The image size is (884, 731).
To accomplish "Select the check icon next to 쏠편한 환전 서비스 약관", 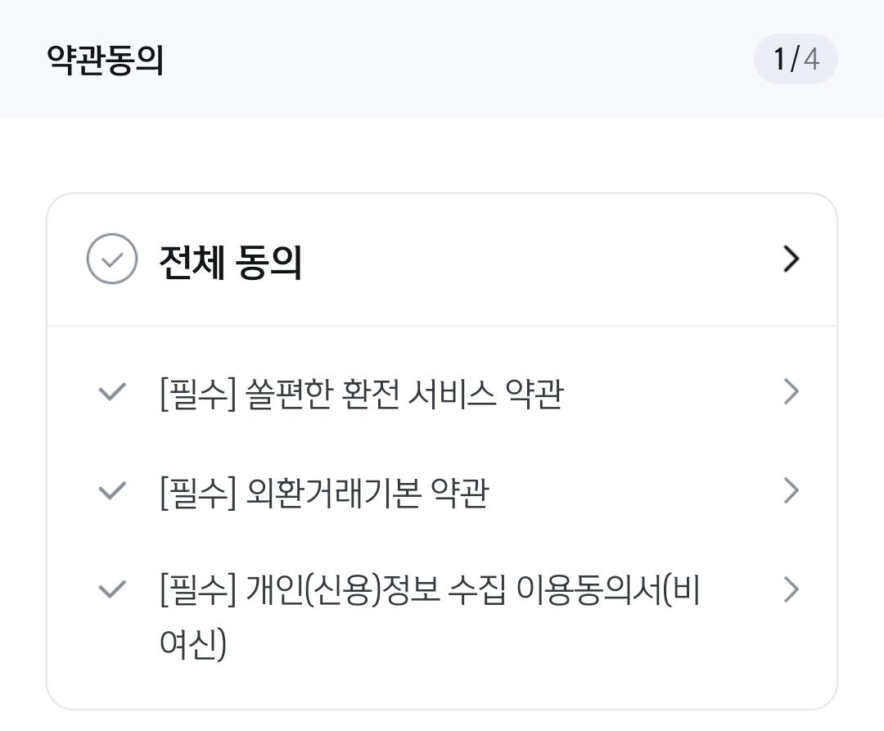I will pyautogui.click(x=111, y=391).
